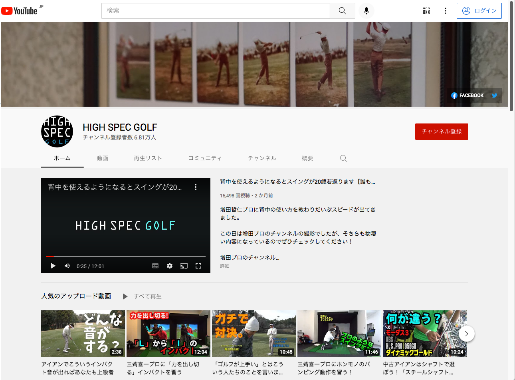Click the HIGH SPEC GOLF channel name

click(x=120, y=127)
